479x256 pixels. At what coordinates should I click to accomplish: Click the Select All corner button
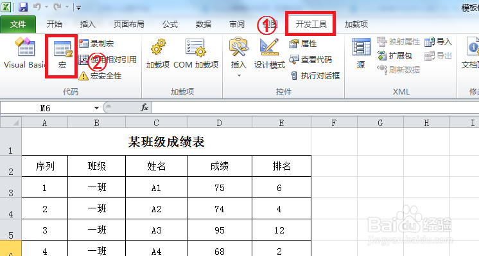(11, 122)
